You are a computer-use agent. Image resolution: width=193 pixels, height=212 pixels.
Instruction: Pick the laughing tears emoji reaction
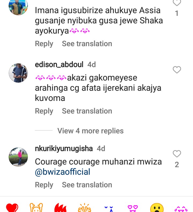tap(181, 209)
